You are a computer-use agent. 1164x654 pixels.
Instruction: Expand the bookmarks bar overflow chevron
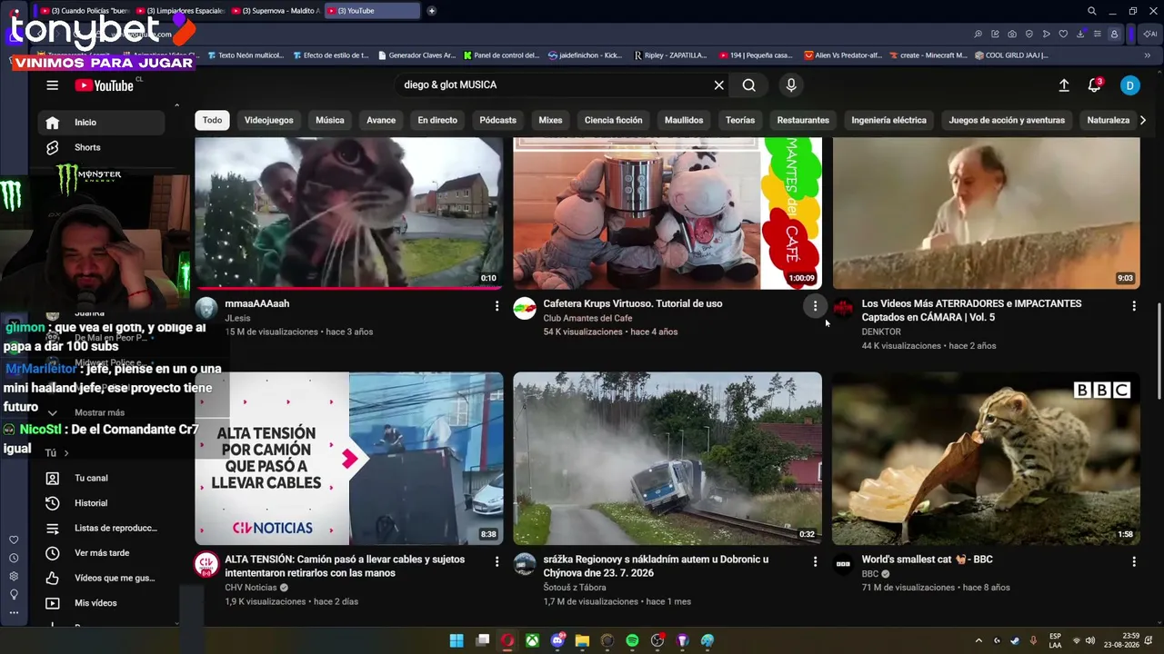(1147, 55)
